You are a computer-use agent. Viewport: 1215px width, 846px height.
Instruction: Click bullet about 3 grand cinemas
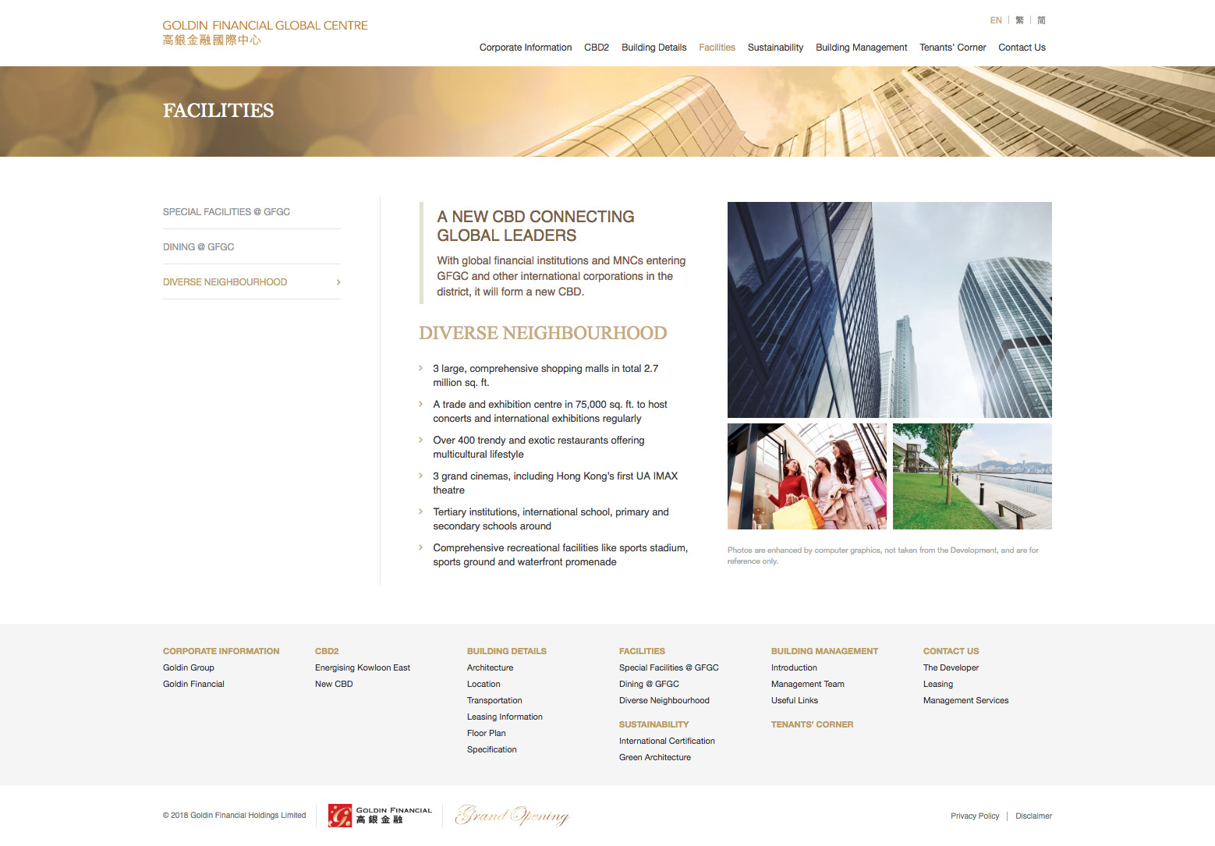555,483
